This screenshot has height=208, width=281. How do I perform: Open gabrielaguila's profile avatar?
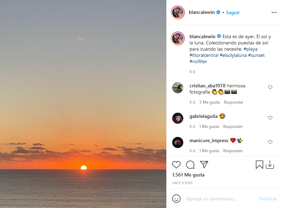point(178,118)
